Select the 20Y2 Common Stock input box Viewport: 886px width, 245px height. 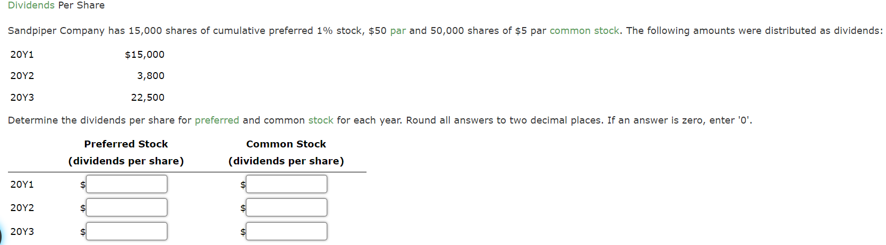pos(286,207)
